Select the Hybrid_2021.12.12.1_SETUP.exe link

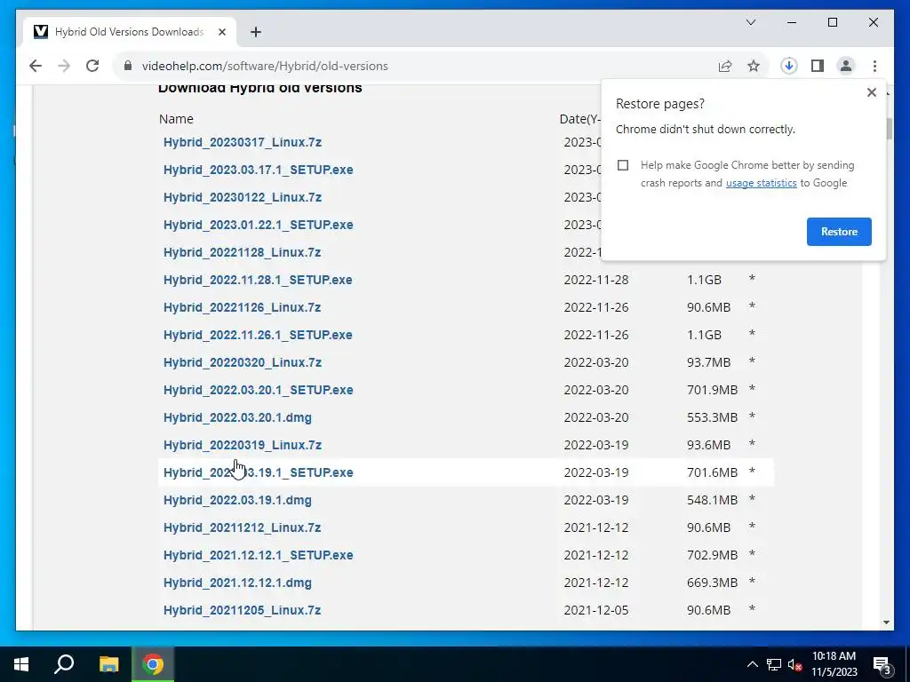(x=259, y=555)
